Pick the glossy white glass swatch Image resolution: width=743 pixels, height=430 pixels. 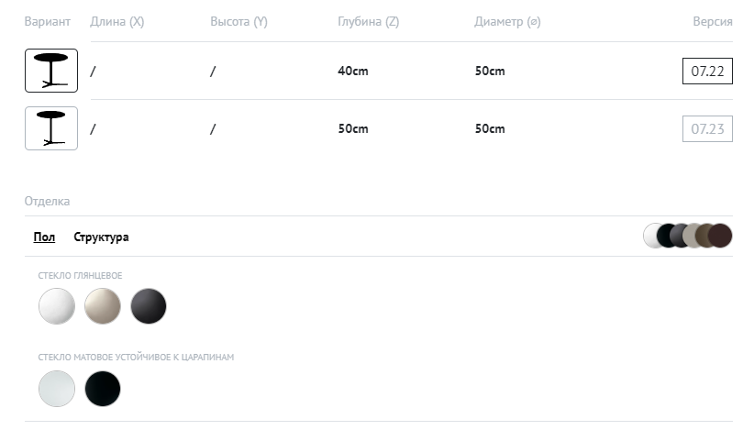click(x=57, y=306)
